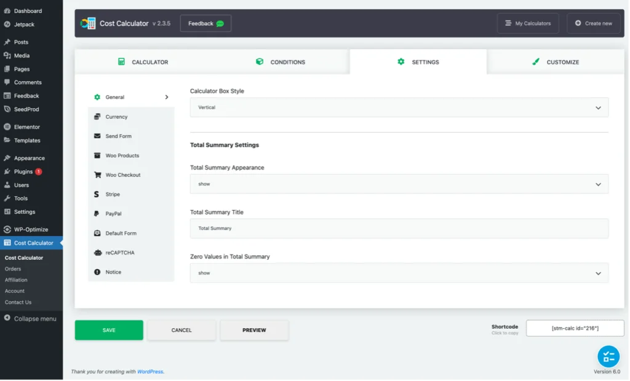This screenshot has height=381, width=630.
Task: Click the Stripe S icon
Action: 97,194
